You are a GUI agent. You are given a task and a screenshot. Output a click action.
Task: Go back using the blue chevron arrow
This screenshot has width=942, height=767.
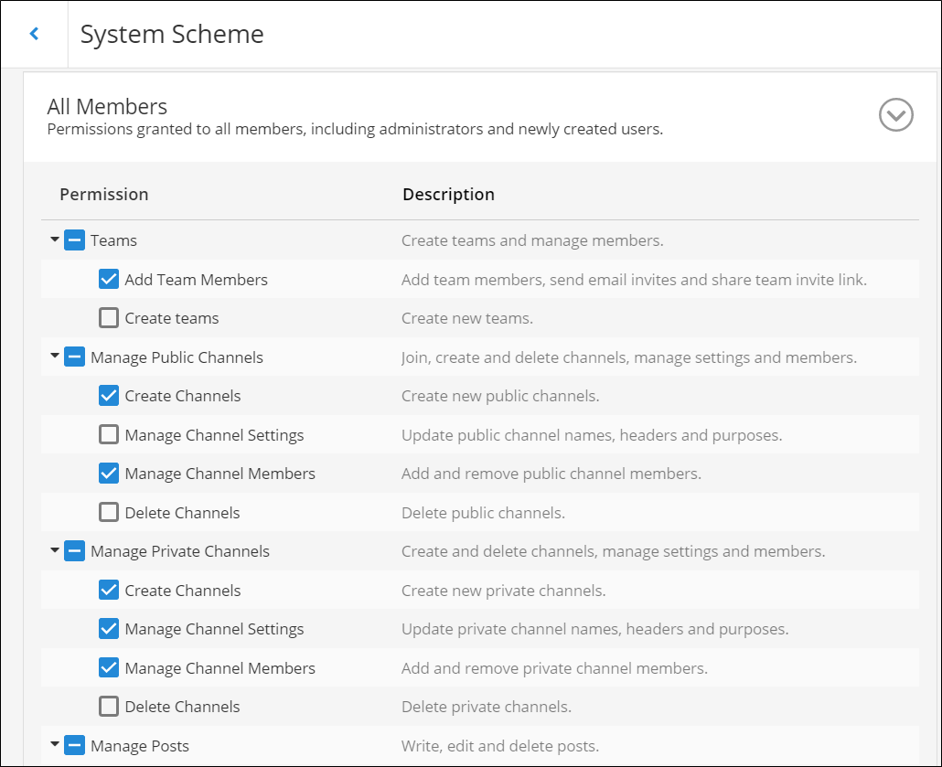(34, 34)
